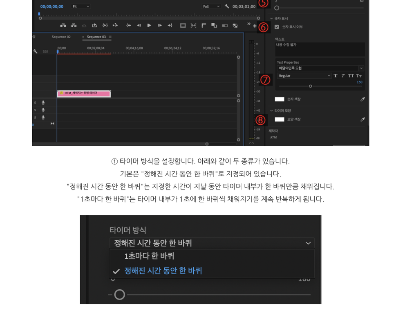Viewport: 405px width, 326px height.
Task: Select the pink RTM_채워지는 원형 타이머 clip
Action: coord(84,93)
